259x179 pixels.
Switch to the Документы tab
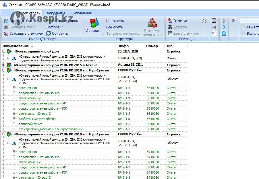click(56, 13)
